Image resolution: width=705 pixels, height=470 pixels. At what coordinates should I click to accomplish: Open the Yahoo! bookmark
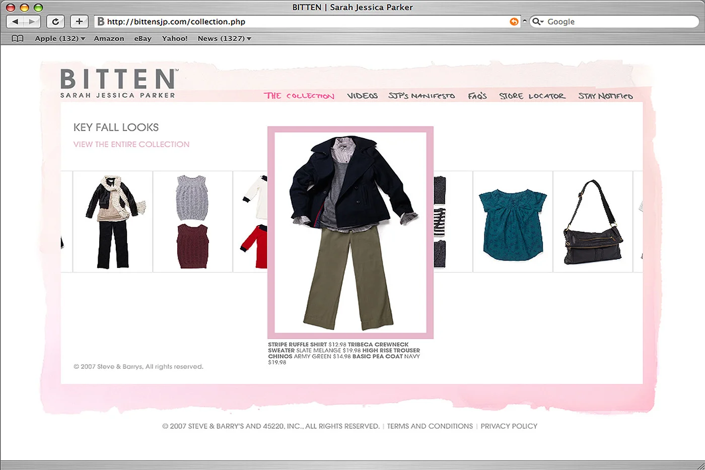click(175, 38)
